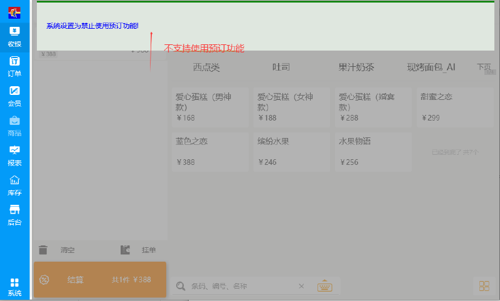Clear the search box with the X
500x301 pixels.
(301, 286)
